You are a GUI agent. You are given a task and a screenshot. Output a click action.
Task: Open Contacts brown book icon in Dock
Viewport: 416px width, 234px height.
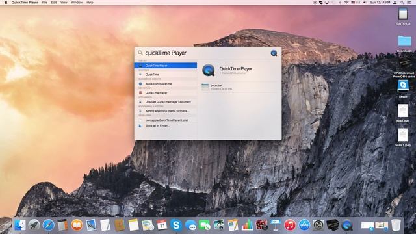pyautogui.click(x=120, y=226)
